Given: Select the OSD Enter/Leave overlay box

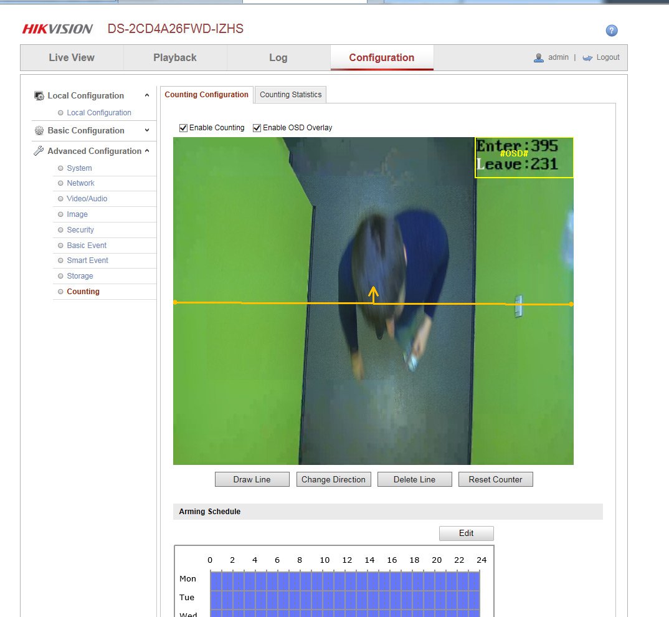Looking at the screenshot, I should [x=524, y=158].
